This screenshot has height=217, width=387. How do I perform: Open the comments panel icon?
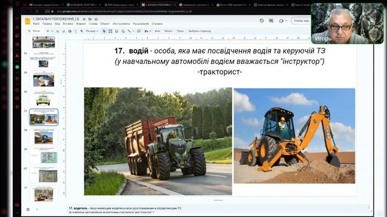(x=271, y=21)
